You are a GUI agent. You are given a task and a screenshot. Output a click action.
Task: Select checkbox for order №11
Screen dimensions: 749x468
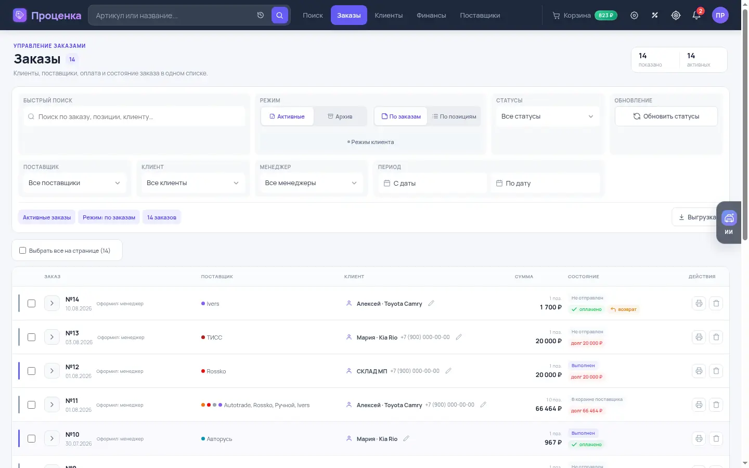tap(31, 405)
